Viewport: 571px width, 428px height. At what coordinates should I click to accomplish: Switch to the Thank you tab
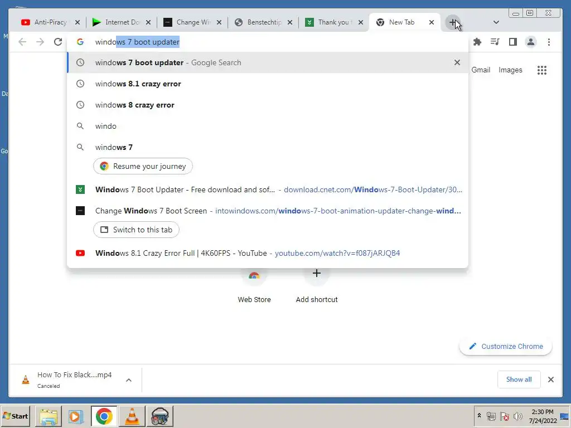click(328, 22)
